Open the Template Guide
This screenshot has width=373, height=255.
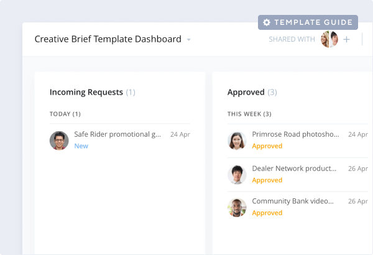(x=308, y=22)
